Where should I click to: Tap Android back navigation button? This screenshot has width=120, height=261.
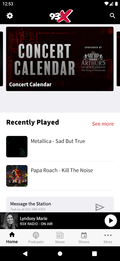coord(25,253)
